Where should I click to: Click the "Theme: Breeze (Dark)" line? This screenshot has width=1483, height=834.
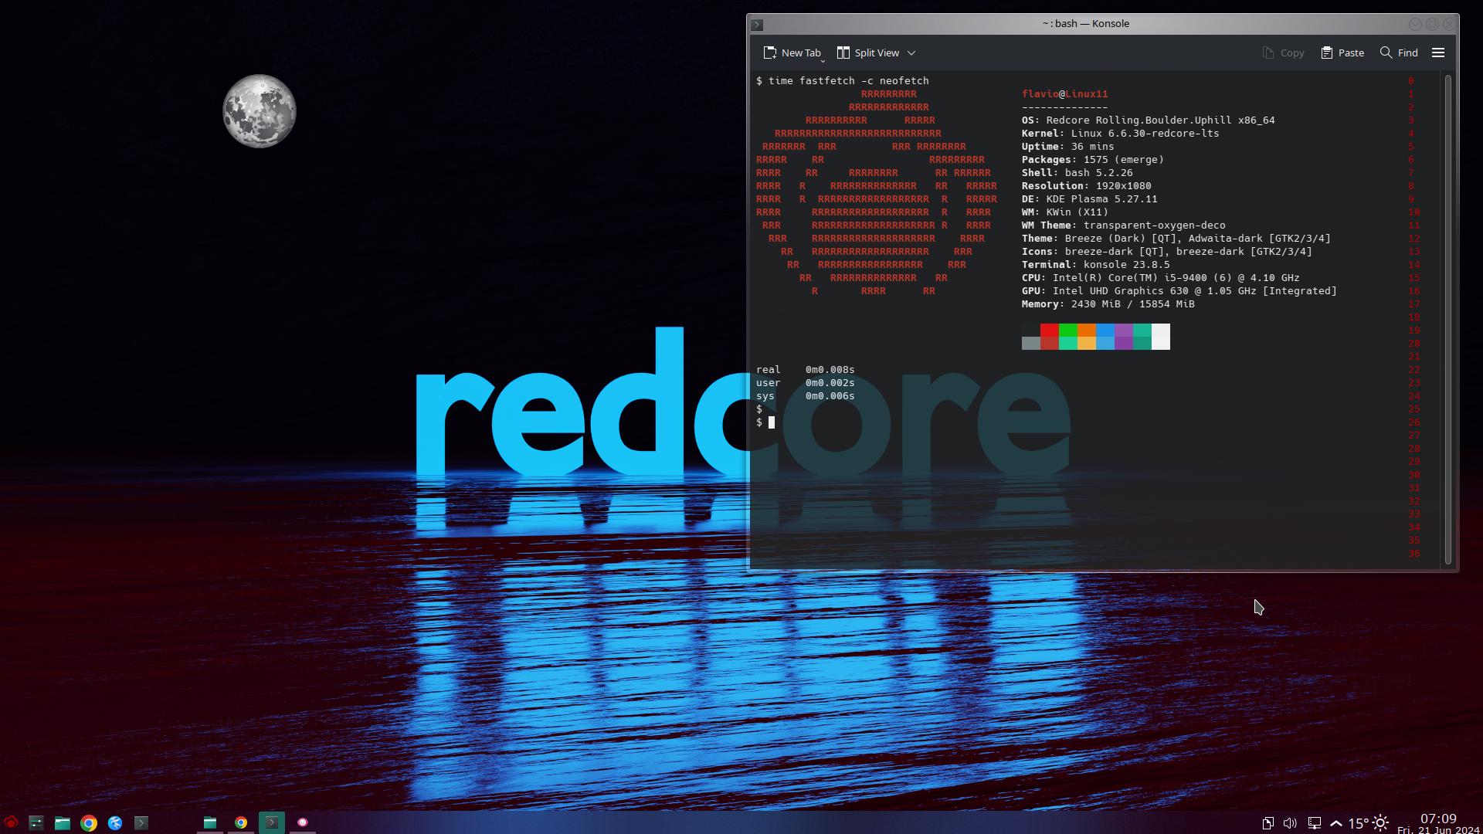point(1176,238)
